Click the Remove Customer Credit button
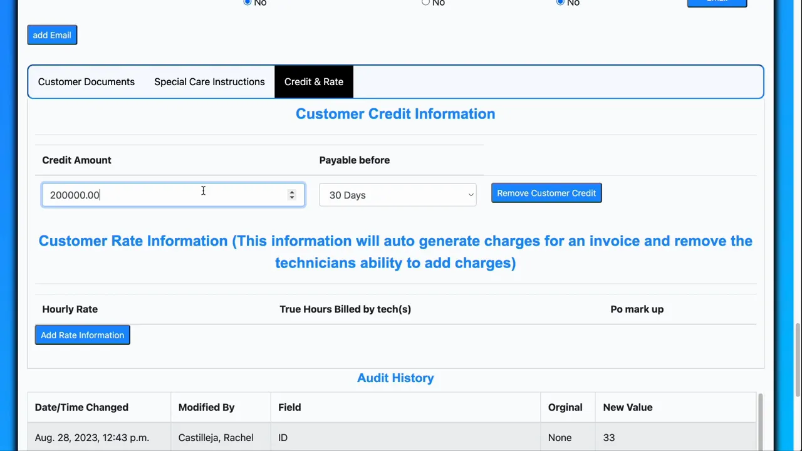This screenshot has width=802, height=451. pos(546,193)
